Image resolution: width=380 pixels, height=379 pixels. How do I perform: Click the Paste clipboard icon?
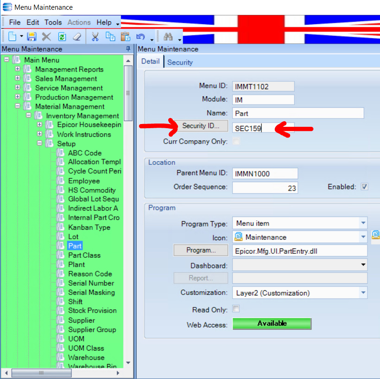(x=126, y=37)
